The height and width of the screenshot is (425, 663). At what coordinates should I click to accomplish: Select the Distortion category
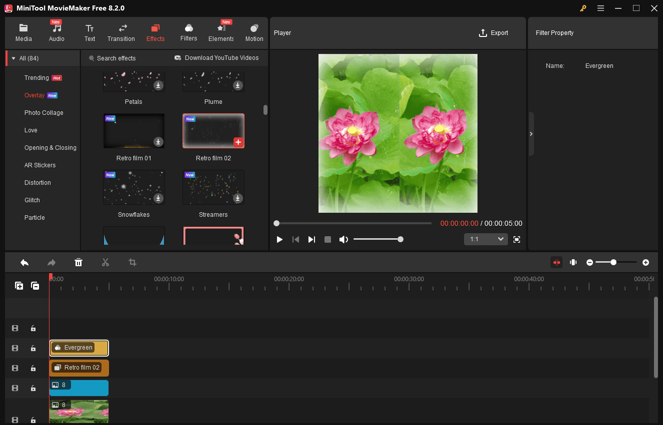coord(37,183)
